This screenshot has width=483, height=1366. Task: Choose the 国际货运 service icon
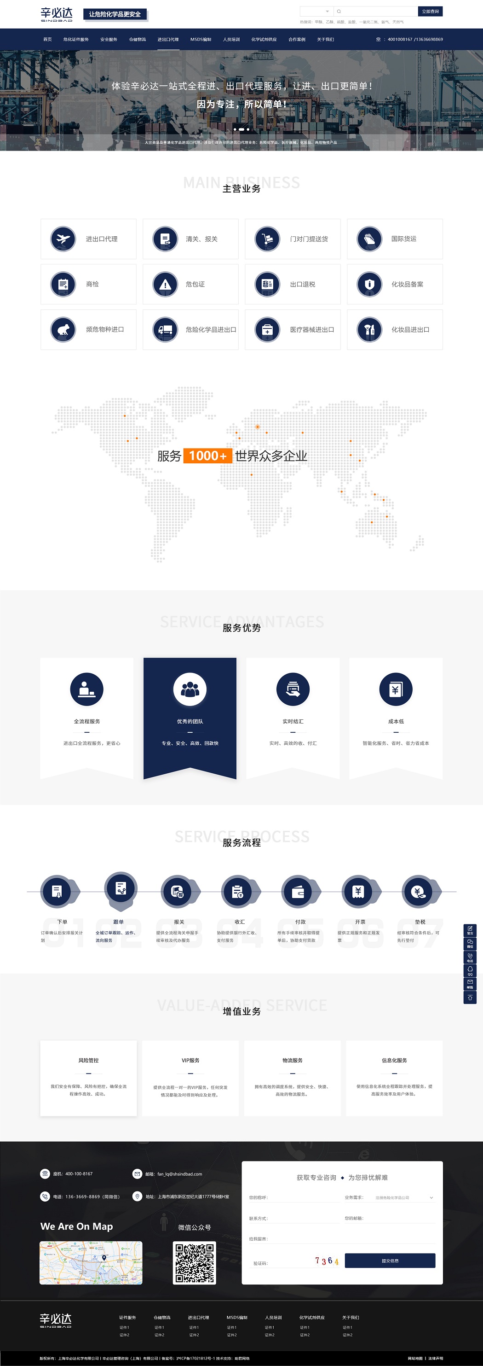click(370, 239)
